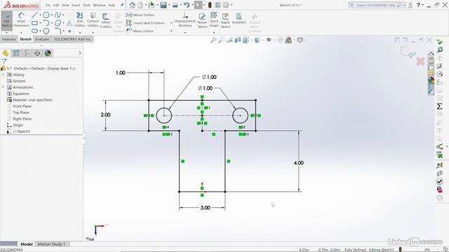Click Linear Sketch Pattern
Screen dimensions: 449x252
point(145,23)
